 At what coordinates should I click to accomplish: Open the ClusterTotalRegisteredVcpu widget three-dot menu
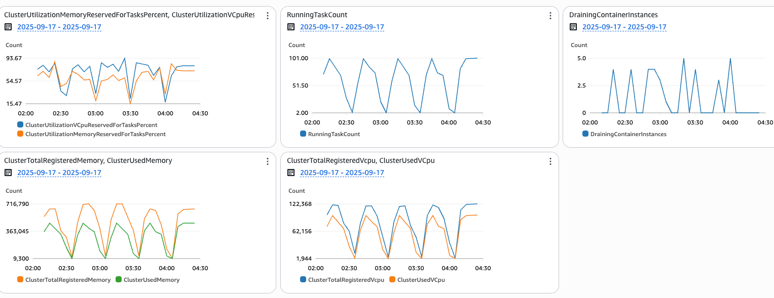tap(550, 161)
